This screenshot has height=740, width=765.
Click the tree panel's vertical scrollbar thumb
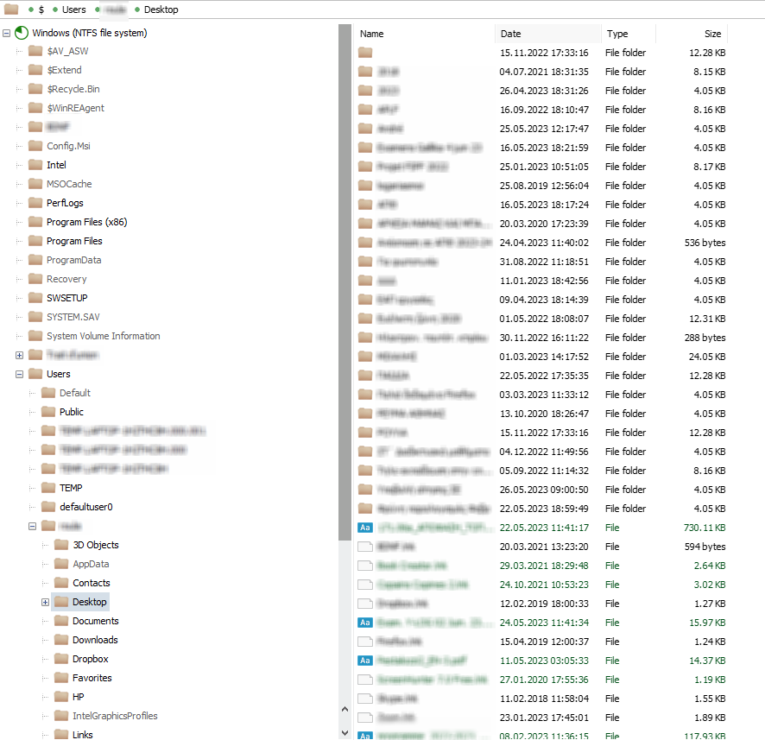point(345,282)
